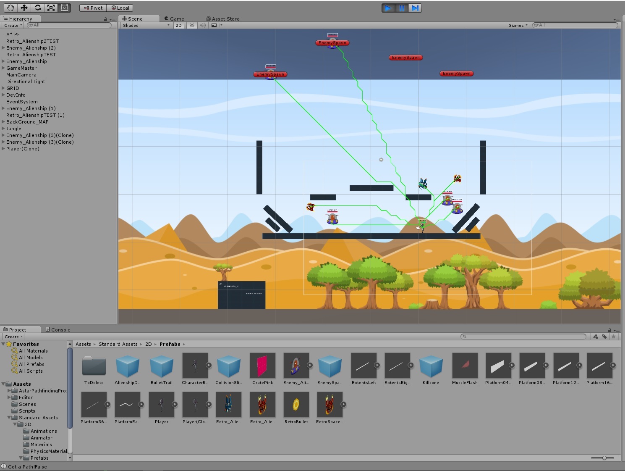Open the Shaded draw mode dropdown
The width and height of the screenshot is (625, 471).
coord(146,25)
